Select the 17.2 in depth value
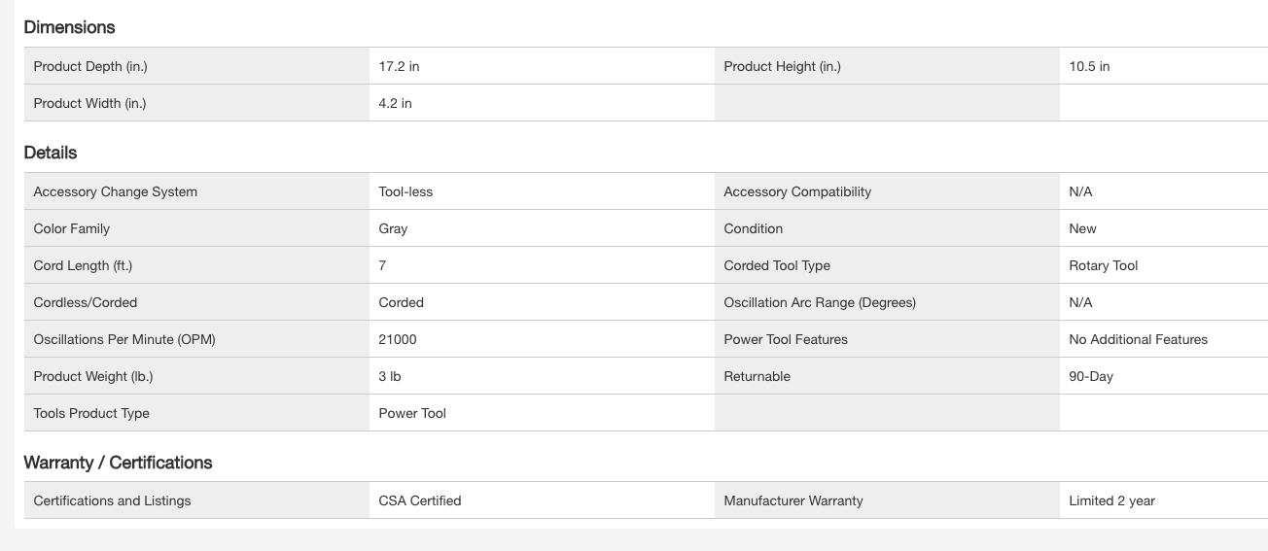The image size is (1268, 551). coord(399,66)
